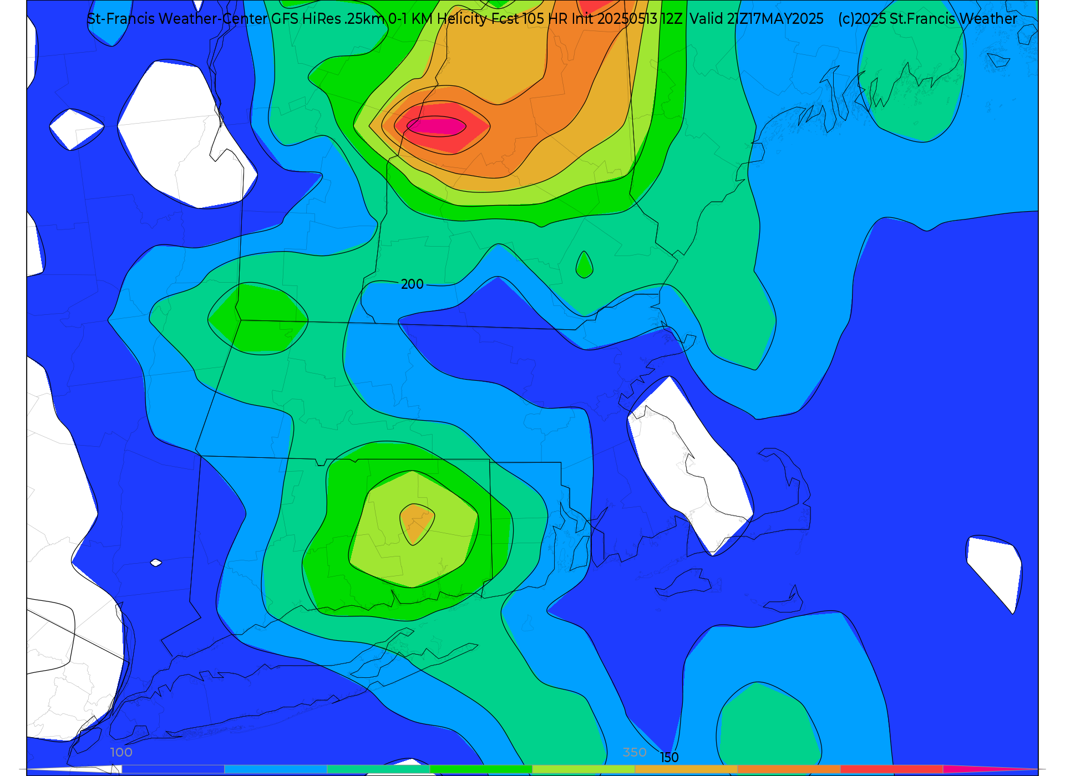Click the map title text 'St-Francis Weather-Center GFS HiRes'
Viewport: 1065px width, 776px height.
pyautogui.click(x=214, y=19)
